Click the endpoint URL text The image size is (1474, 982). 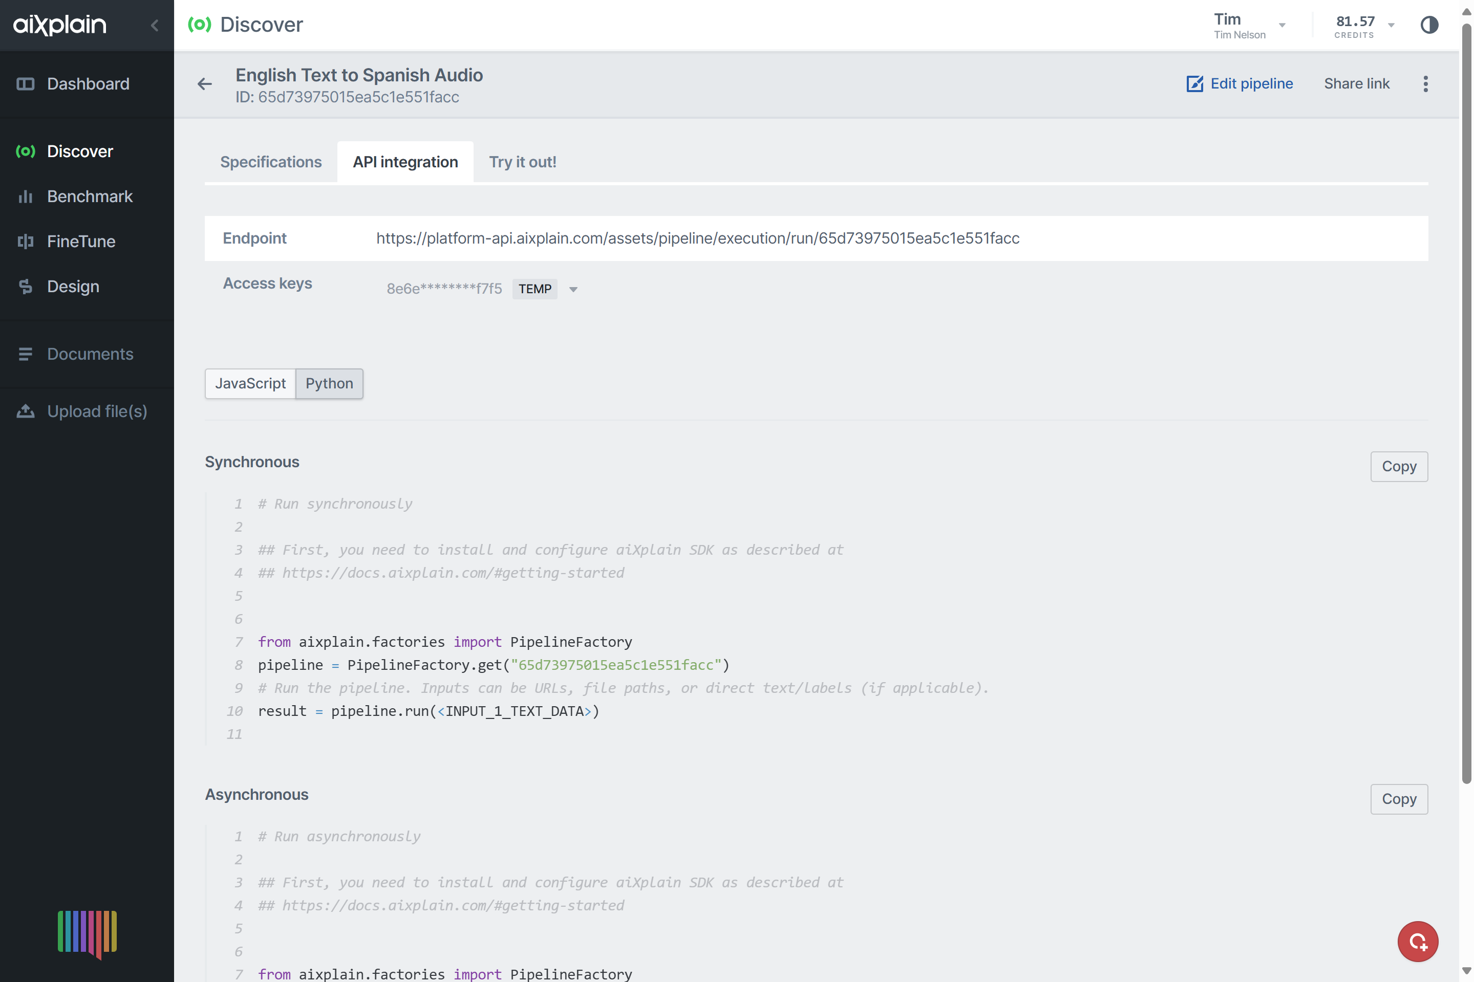(x=698, y=238)
